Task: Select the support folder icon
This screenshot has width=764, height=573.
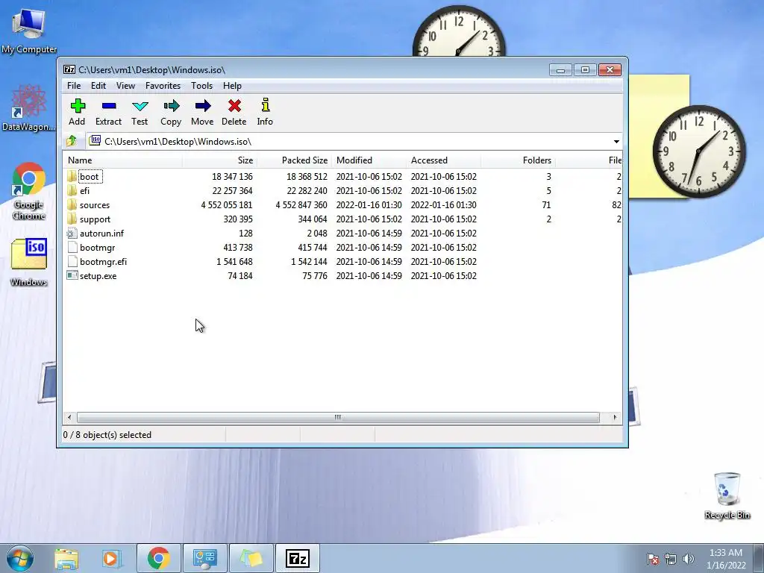Action: 72,219
